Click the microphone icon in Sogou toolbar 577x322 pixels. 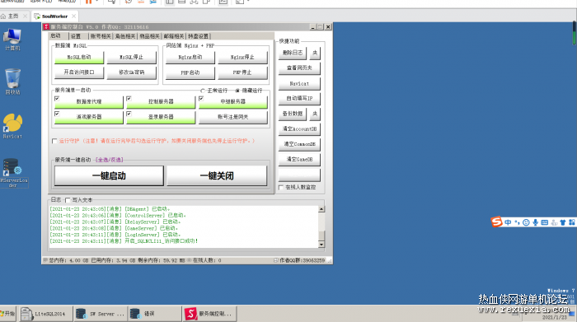click(535, 222)
